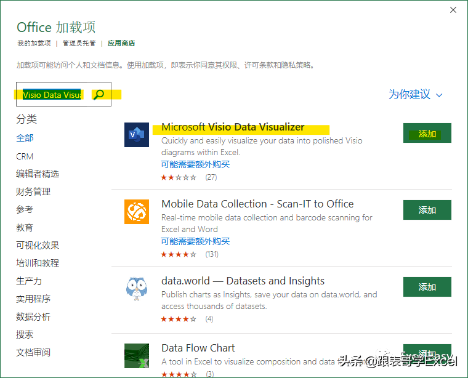Expand the 为你建议 sort dropdown

pos(416,95)
